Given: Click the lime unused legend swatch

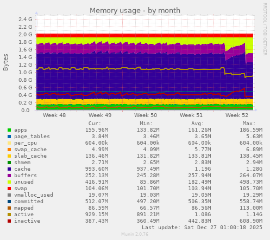Looking at the screenshot, I should point(9,182).
